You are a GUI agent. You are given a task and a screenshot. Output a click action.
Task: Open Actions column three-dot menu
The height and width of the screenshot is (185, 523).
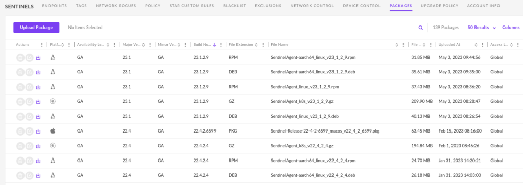click(42, 45)
